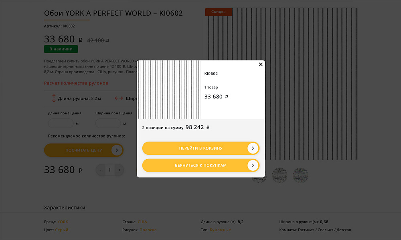401x240 pixels.
Task: Open the YORK brand link
Action: point(63,222)
